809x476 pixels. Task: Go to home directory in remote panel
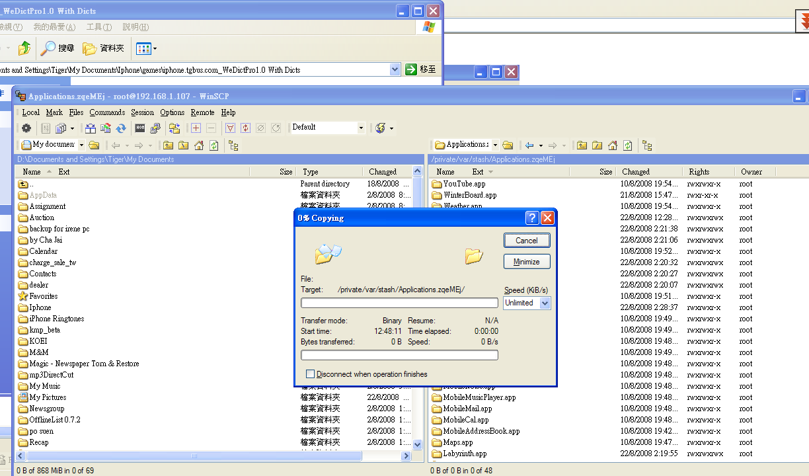click(x=613, y=145)
